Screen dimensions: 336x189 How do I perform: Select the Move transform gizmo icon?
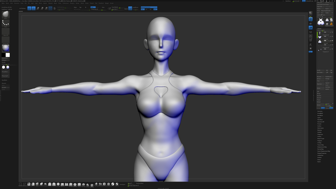(x=38, y=8)
